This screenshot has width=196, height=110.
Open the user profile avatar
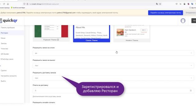183,20
